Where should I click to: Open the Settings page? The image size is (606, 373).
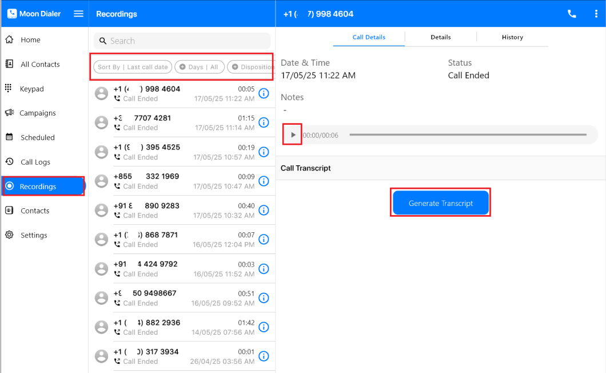click(x=34, y=235)
